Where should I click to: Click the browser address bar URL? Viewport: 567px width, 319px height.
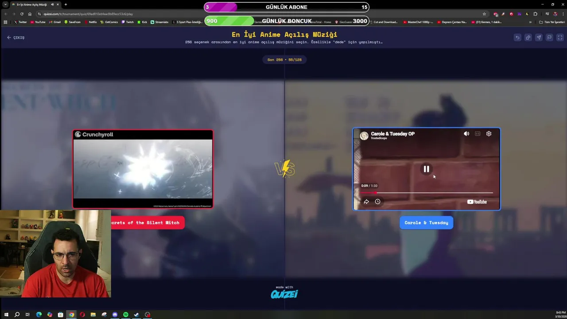pos(89,14)
